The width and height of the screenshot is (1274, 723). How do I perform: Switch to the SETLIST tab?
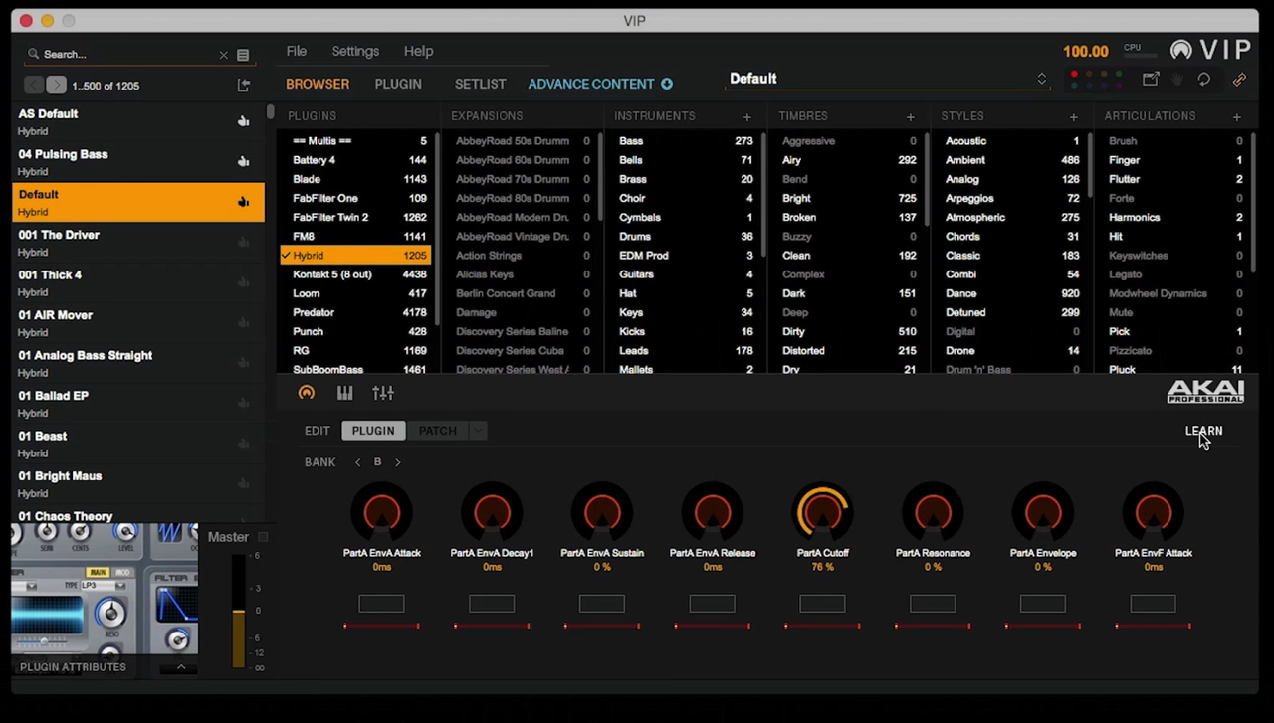pyautogui.click(x=480, y=84)
